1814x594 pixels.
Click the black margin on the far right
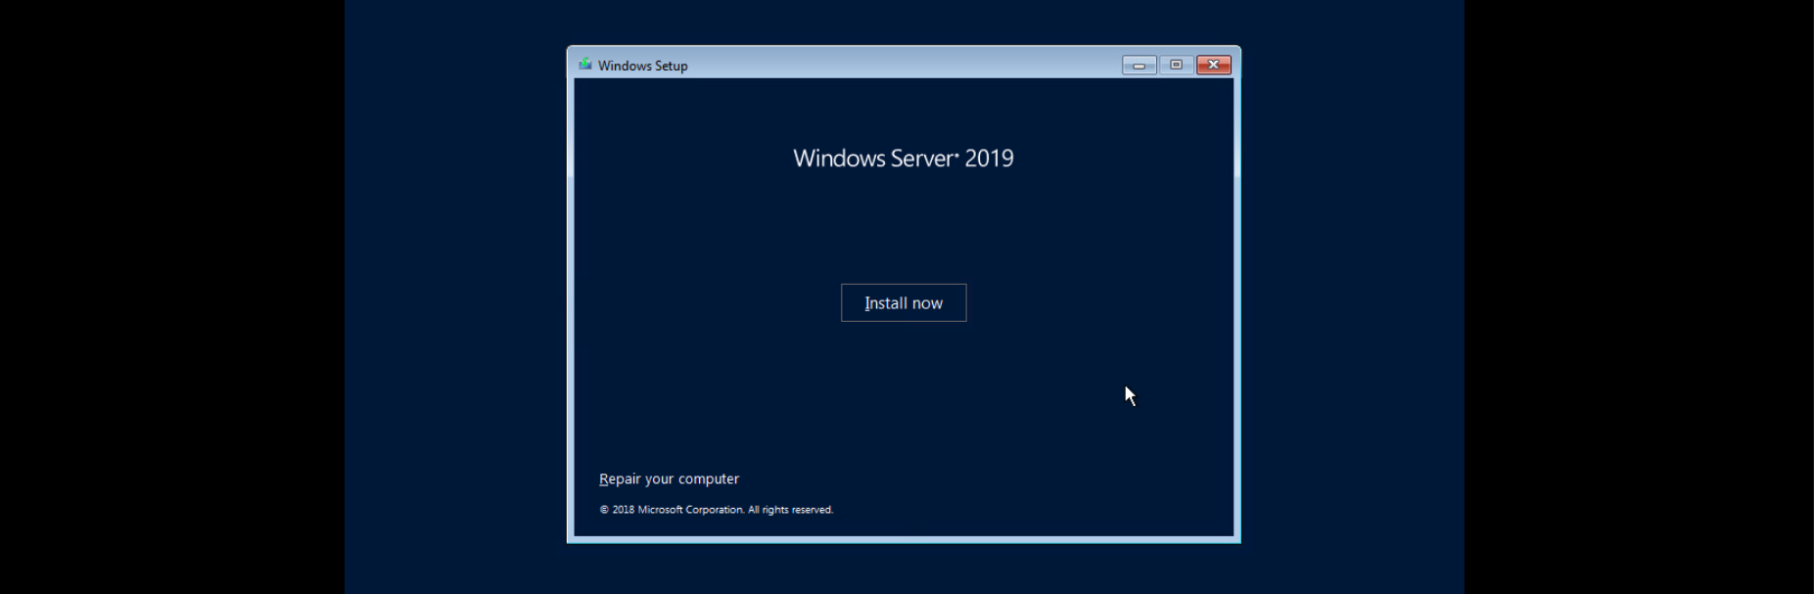tap(1640, 294)
